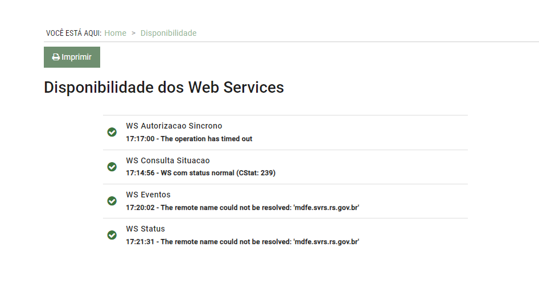This screenshot has width=539, height=289.
Task: Click the printer icon in Imprimir button
Action: (x=56, y=57)
